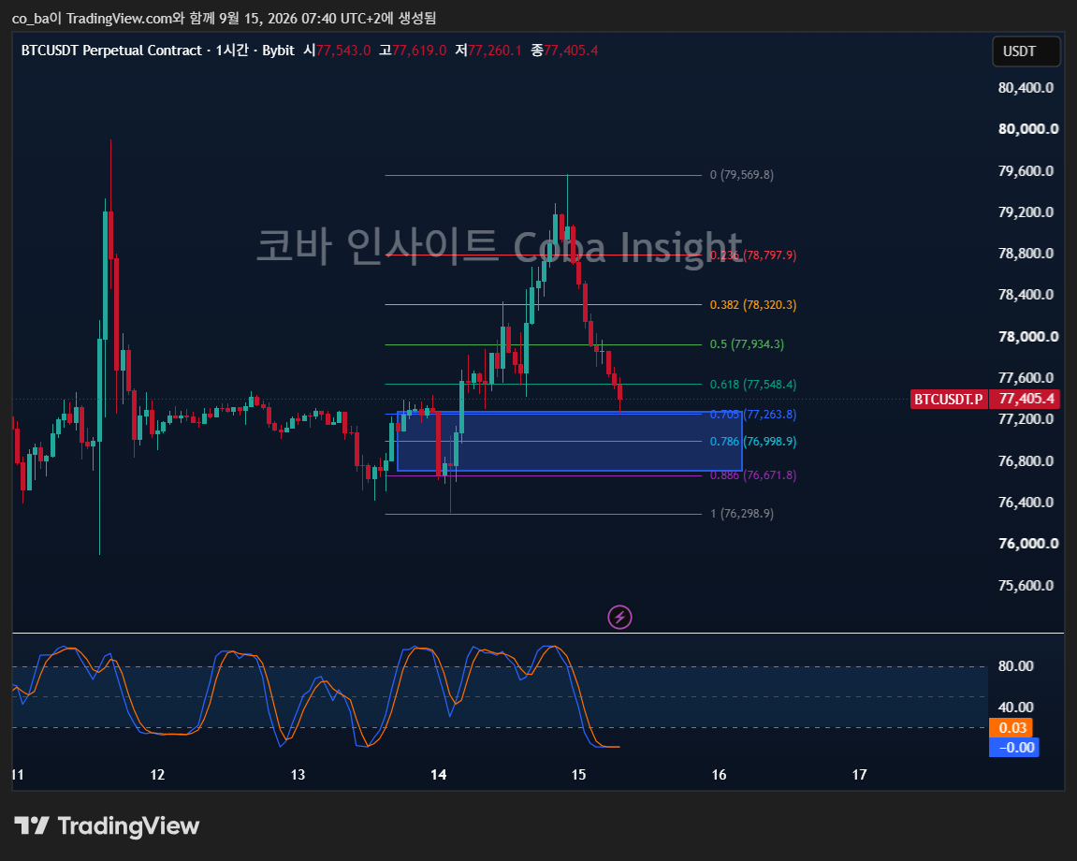Click the purple lightning bolt event icon
The height and width of the screenshot is (861, 1077).
[x=619, y=617]
